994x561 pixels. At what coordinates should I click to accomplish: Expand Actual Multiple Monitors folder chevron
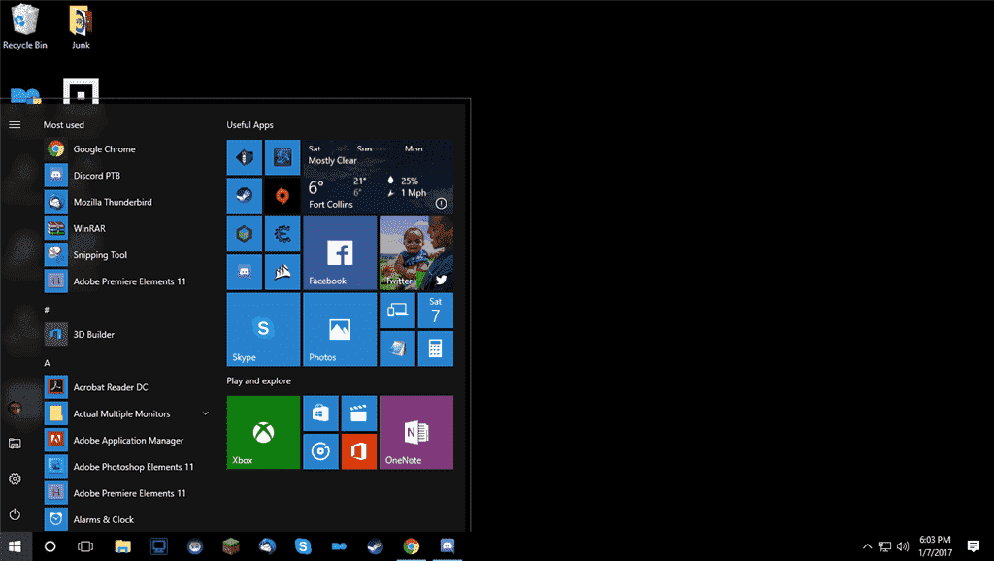205,413
